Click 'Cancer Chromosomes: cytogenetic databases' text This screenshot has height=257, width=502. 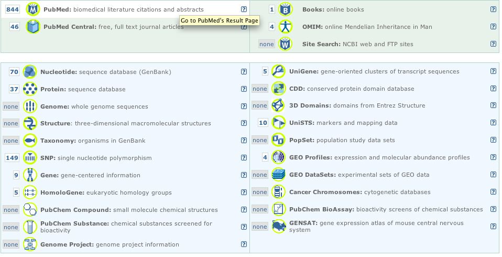click(x=360, y=192)
